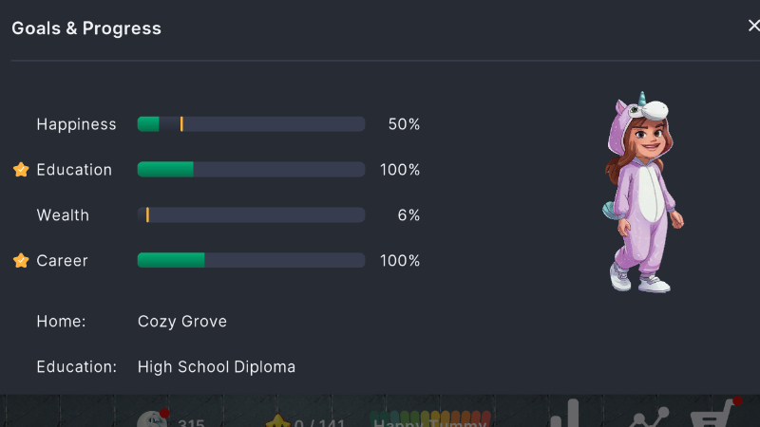Click the High School Diploma text

click(x=217, y=367)
